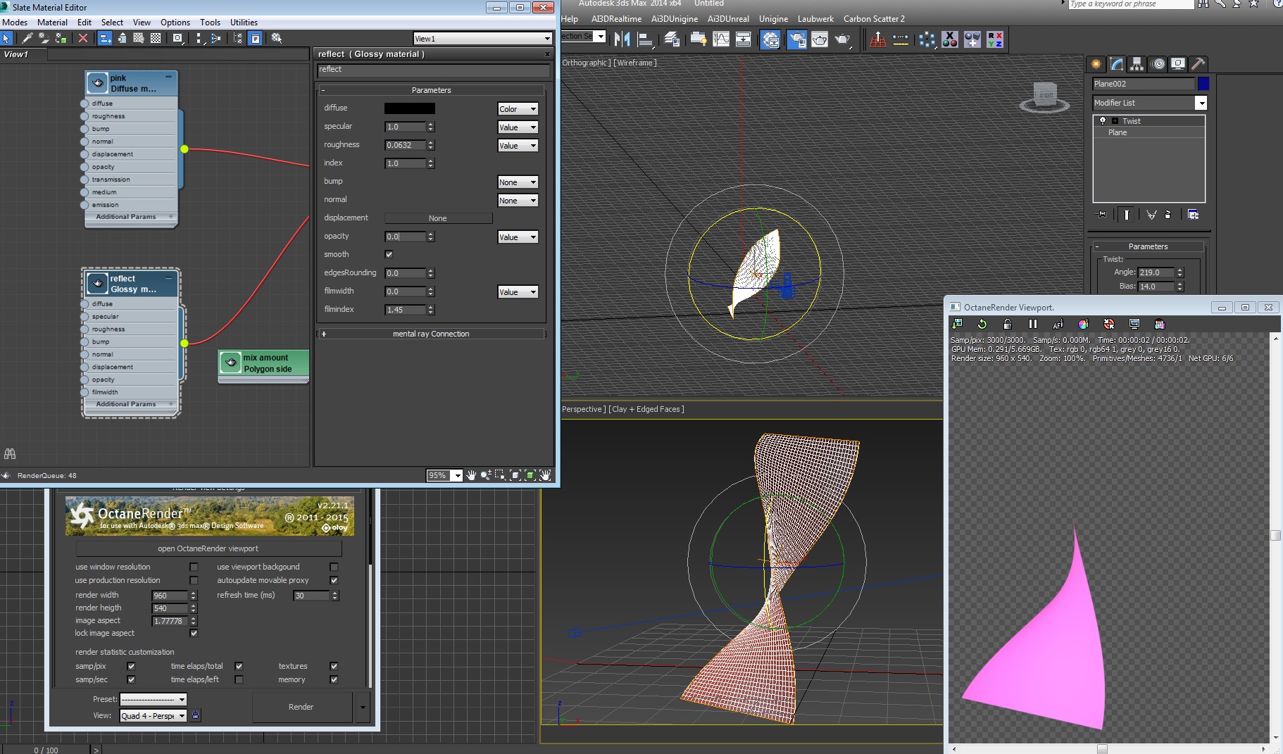Toggle the memory statistic checkbox

pyautogui.click(x=334, y=679)
